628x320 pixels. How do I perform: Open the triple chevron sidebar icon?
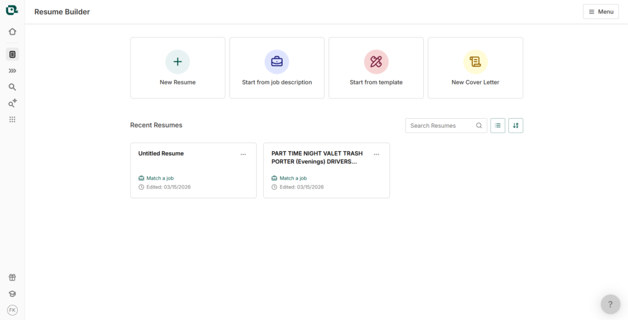[12, 71]
